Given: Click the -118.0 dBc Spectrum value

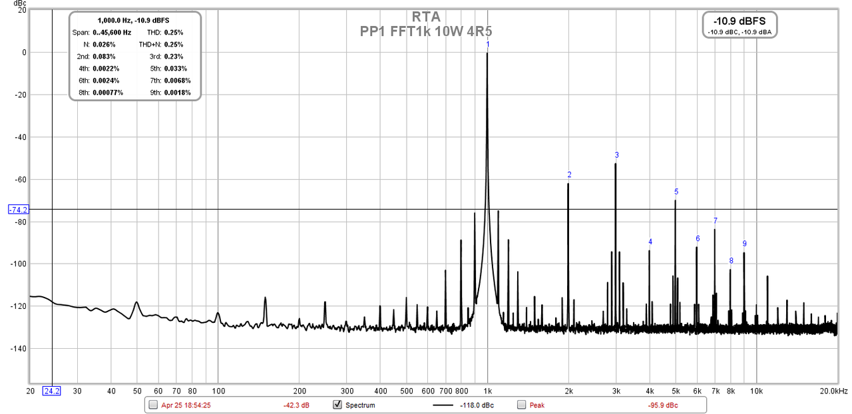Looking at the screenshot, I should point(477,405).
